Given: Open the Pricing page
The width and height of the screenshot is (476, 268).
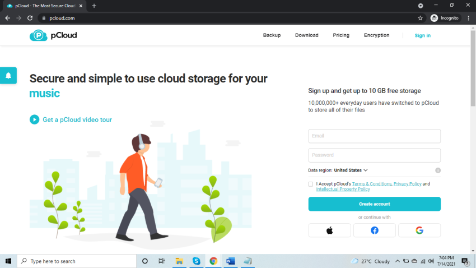Looking at the screenshot, I should pyautogui.click(x=341, y=35).
